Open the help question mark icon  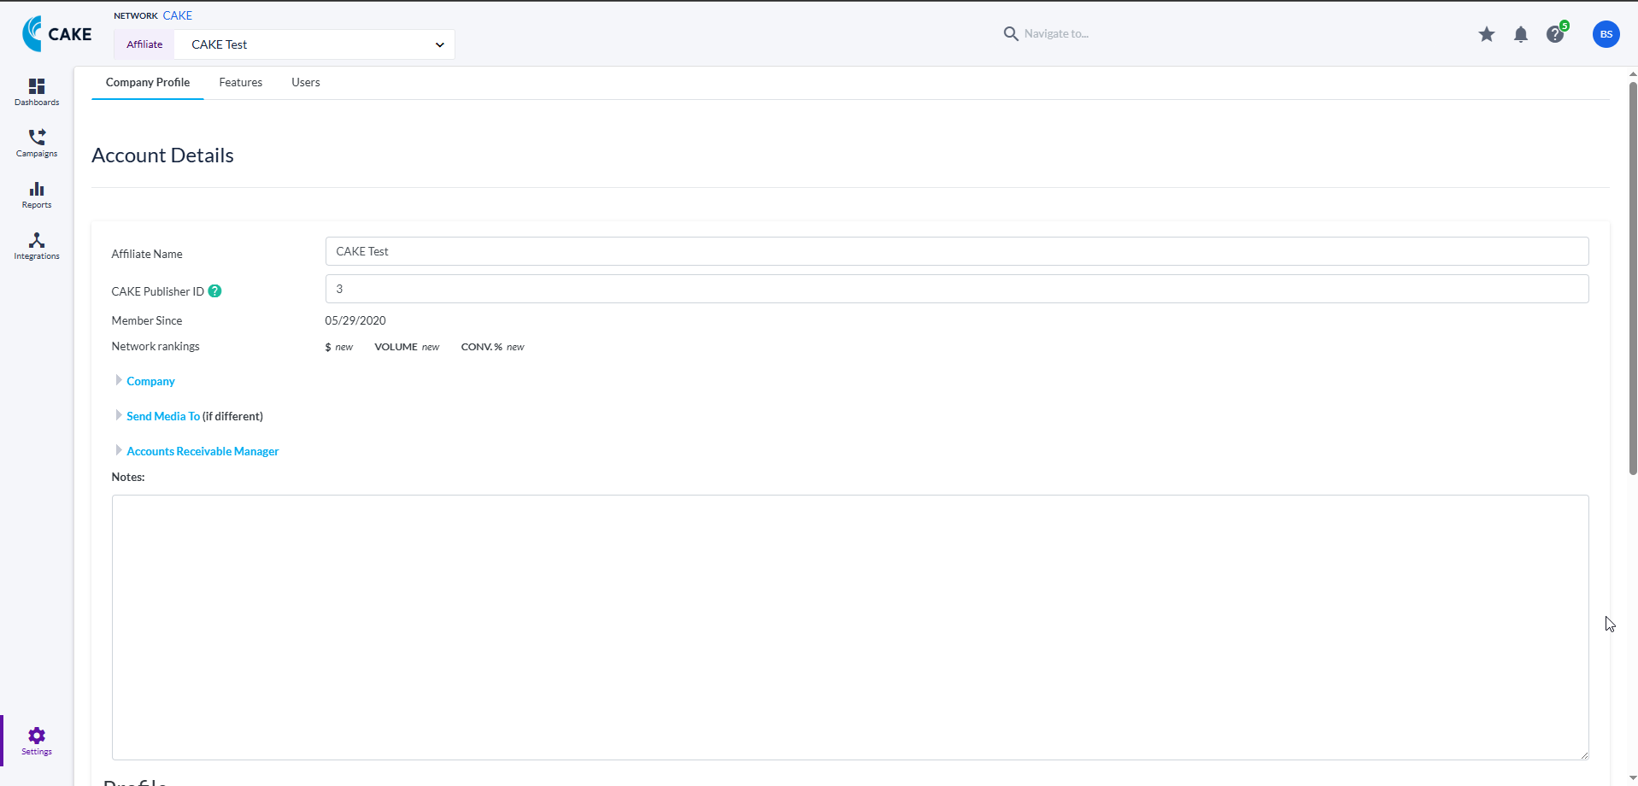pos(1555,34)
